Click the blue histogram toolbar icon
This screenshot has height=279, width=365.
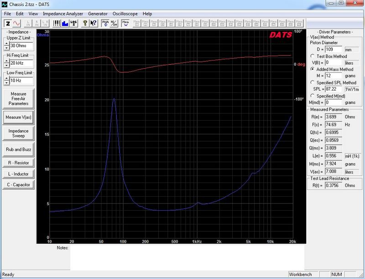(65, 23)
